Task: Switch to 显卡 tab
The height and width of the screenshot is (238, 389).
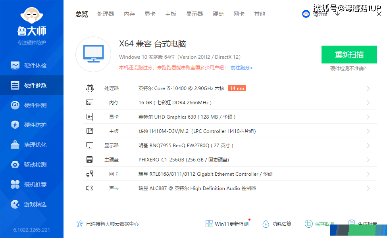Action: tap(150, 14)
